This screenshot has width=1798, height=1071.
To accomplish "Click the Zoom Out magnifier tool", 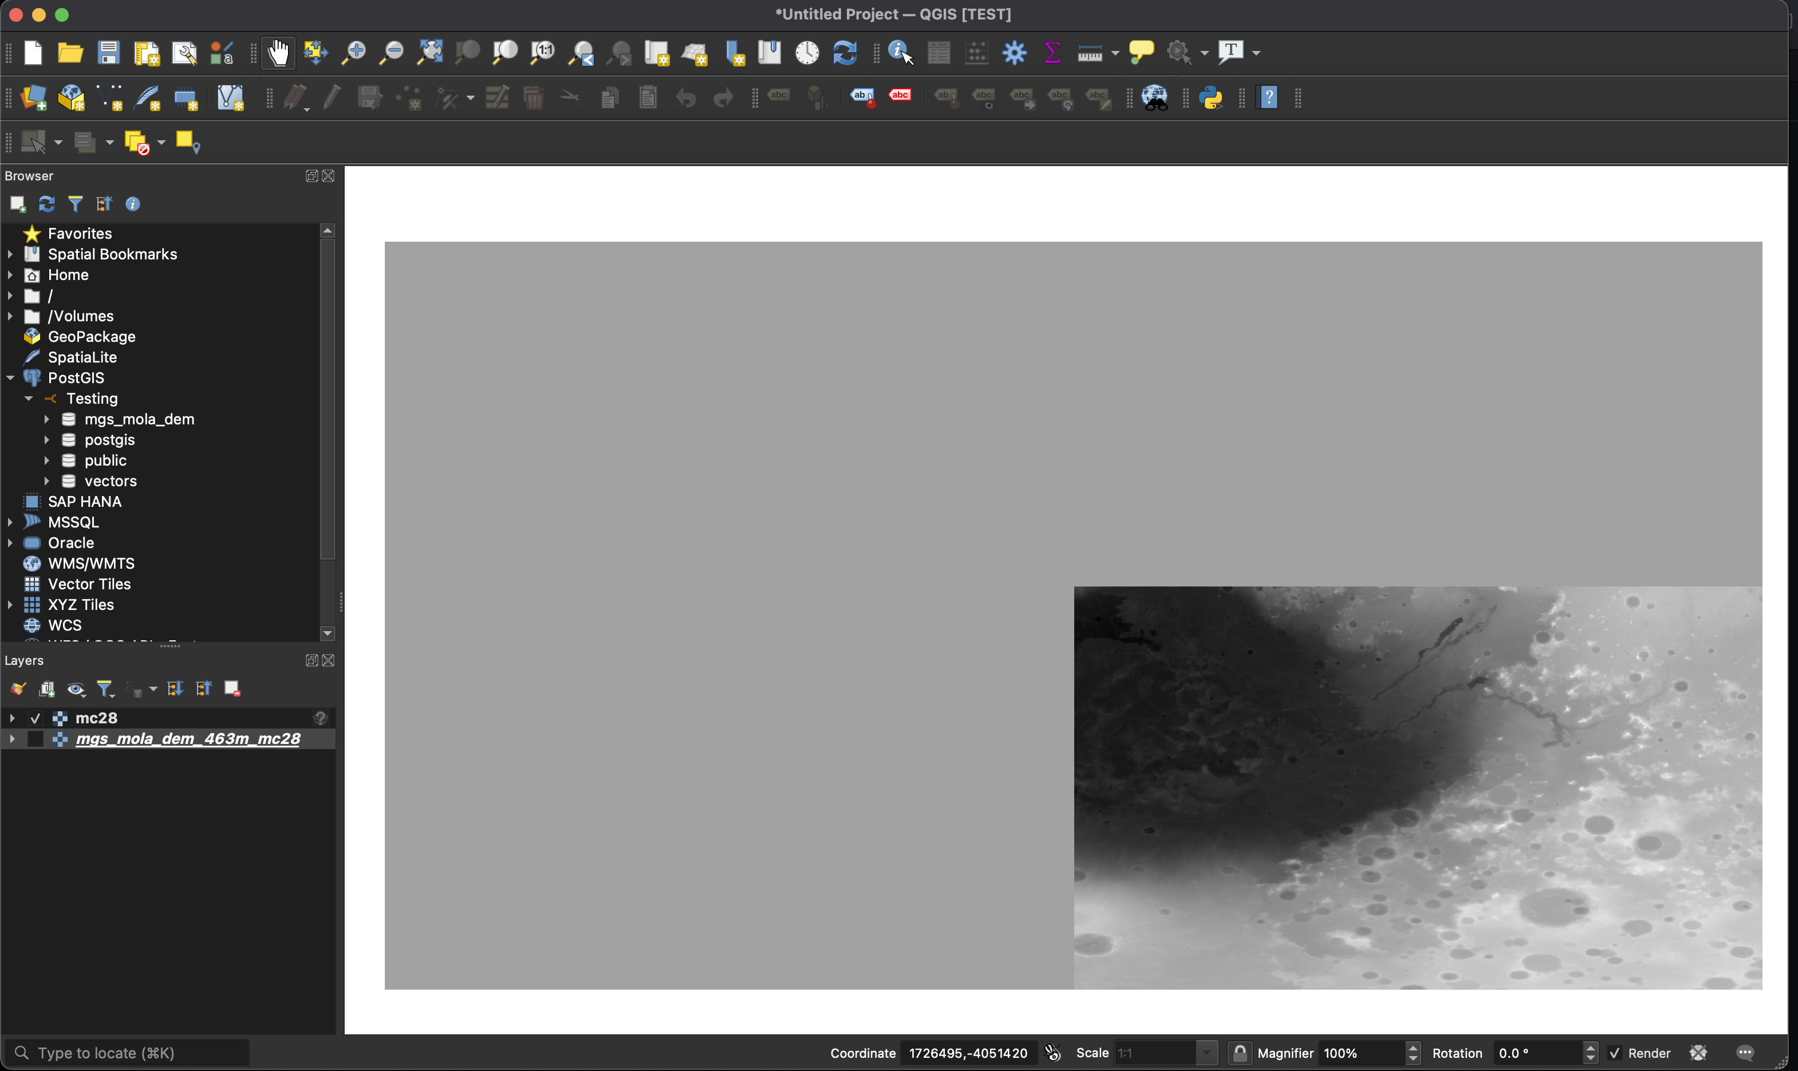I will (392, 53).
